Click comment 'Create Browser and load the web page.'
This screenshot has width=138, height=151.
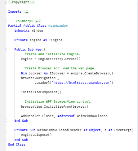point(58,68)
